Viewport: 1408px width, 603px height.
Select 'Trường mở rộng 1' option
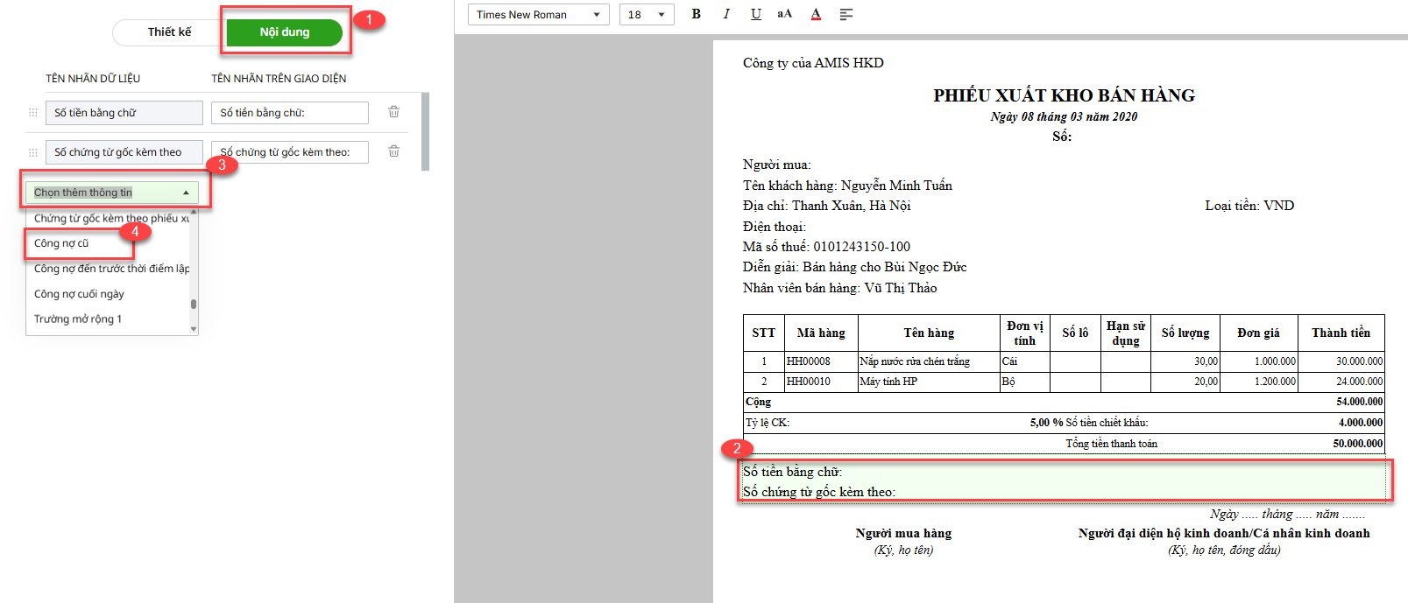click(x=78, y=319)
